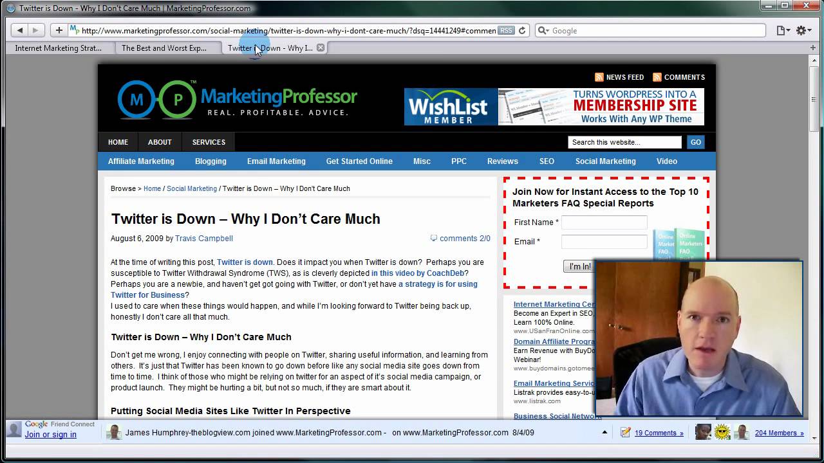Screen dimensions: 824x463
Task: Click the NEWS FEED RSS icon
Action: point(599,77)
